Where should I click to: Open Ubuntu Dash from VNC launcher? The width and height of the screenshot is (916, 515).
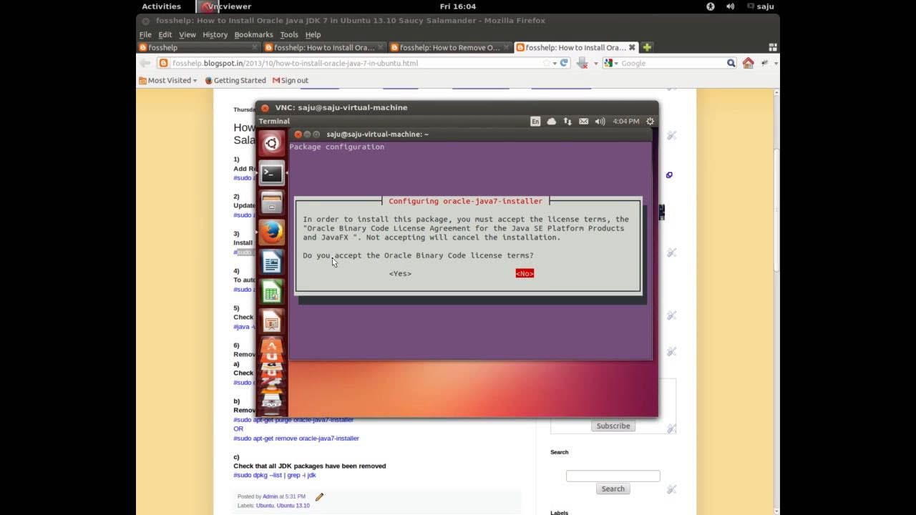(x=272, y=144)
